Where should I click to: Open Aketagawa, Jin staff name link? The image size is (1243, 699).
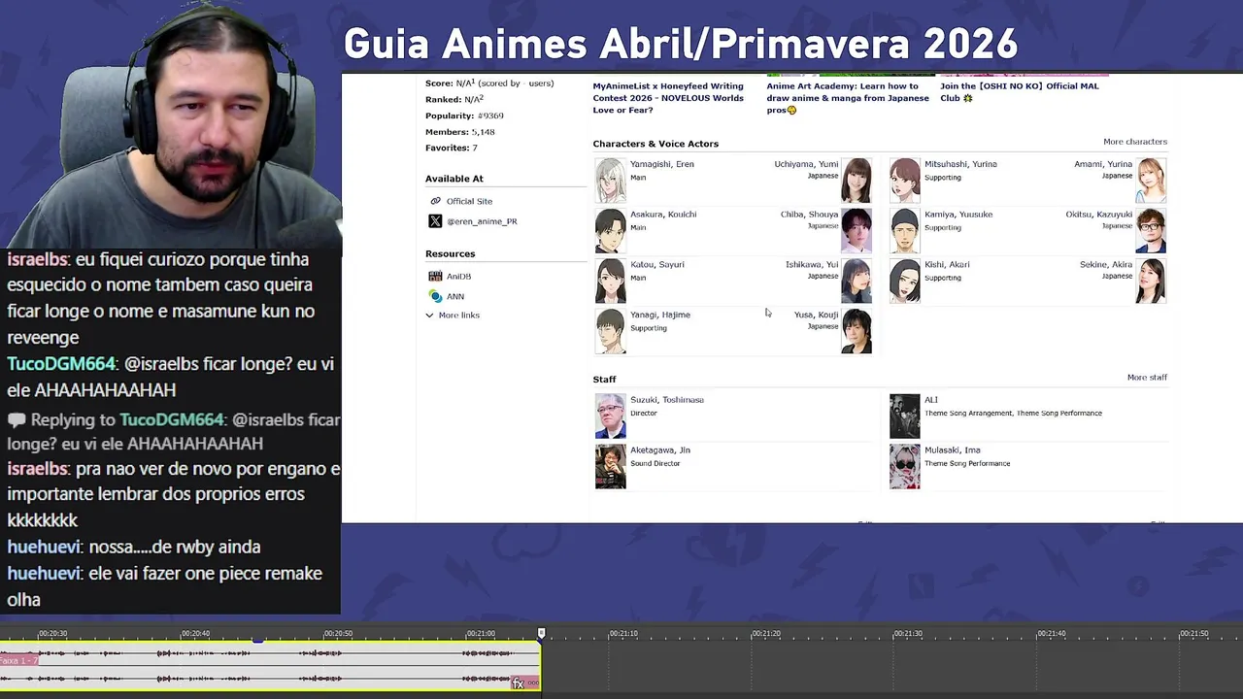click(660, 450)
